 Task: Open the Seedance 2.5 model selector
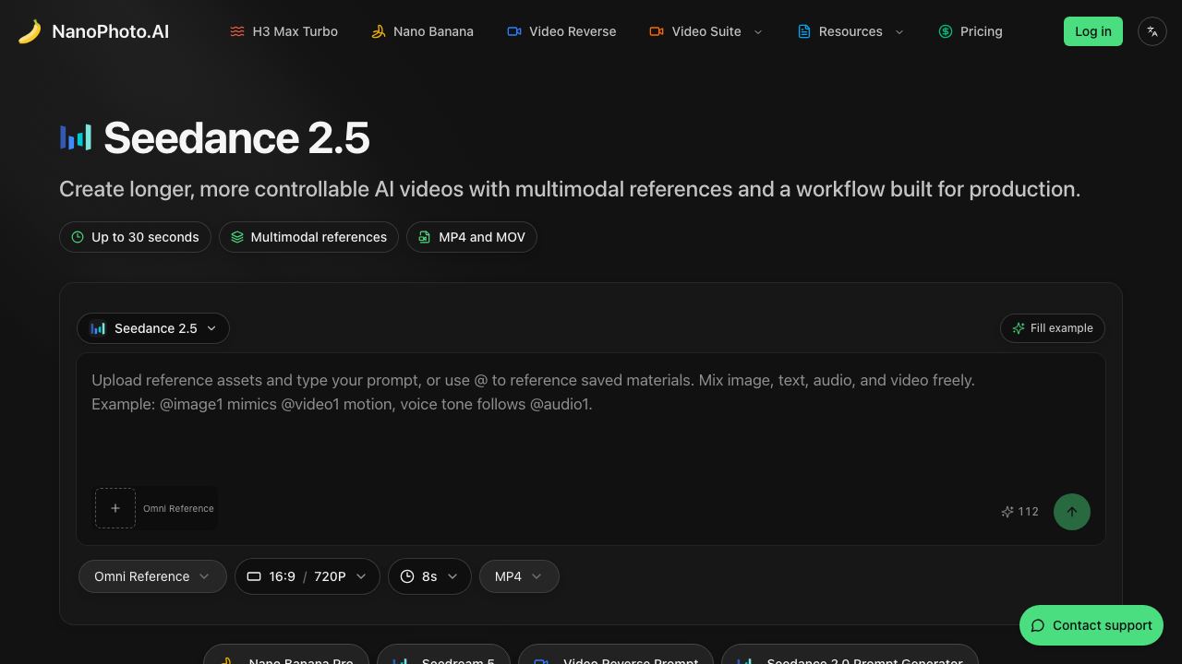tap(153, 328)
